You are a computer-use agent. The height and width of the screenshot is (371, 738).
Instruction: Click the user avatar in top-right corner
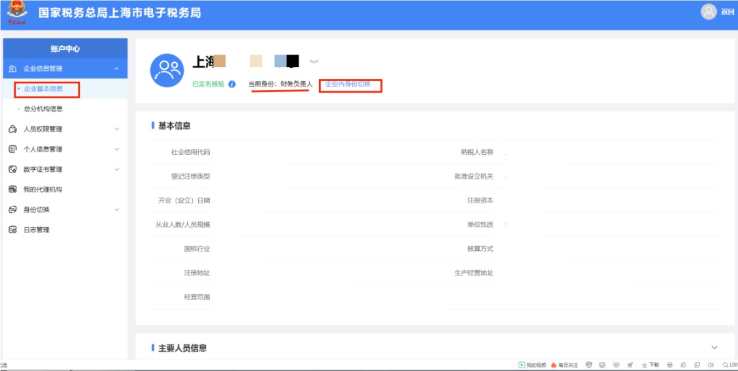[x=709, y=12]
